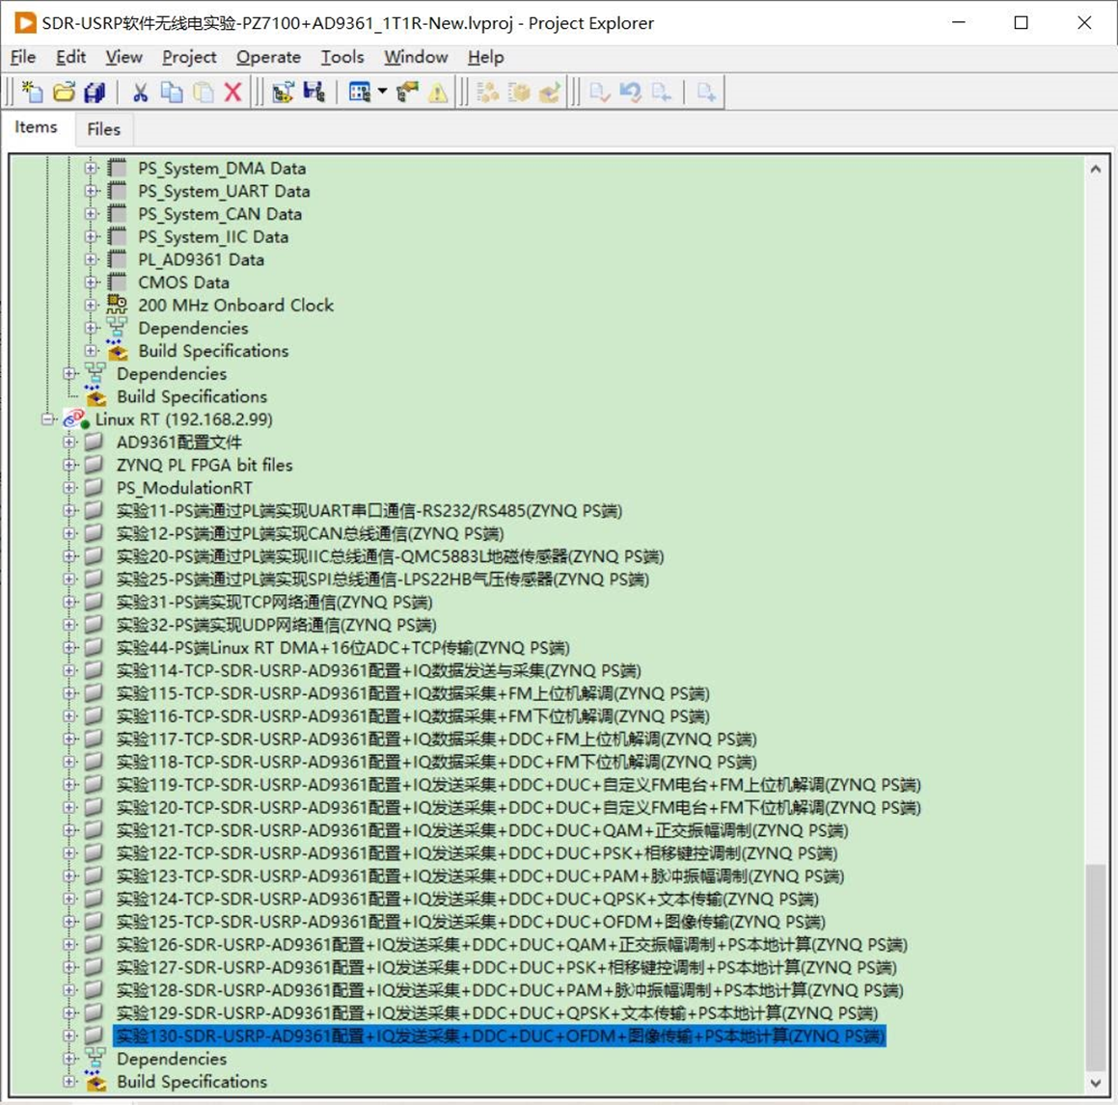The width and height of the screenshot is (1118, 1105).
Task: Click the Deploy package toolbar icon
Action: (519, 92)
